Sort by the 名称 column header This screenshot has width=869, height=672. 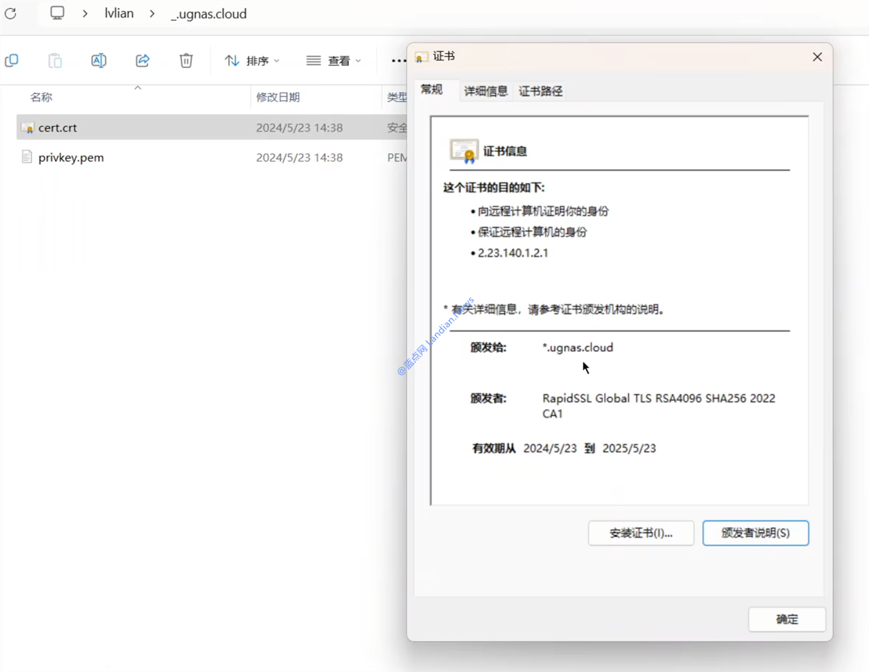(x=41, y=97)
